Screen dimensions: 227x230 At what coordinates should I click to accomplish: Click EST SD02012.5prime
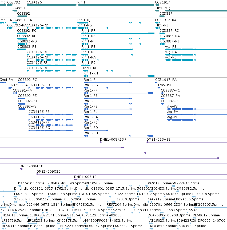tap(158, 183)
